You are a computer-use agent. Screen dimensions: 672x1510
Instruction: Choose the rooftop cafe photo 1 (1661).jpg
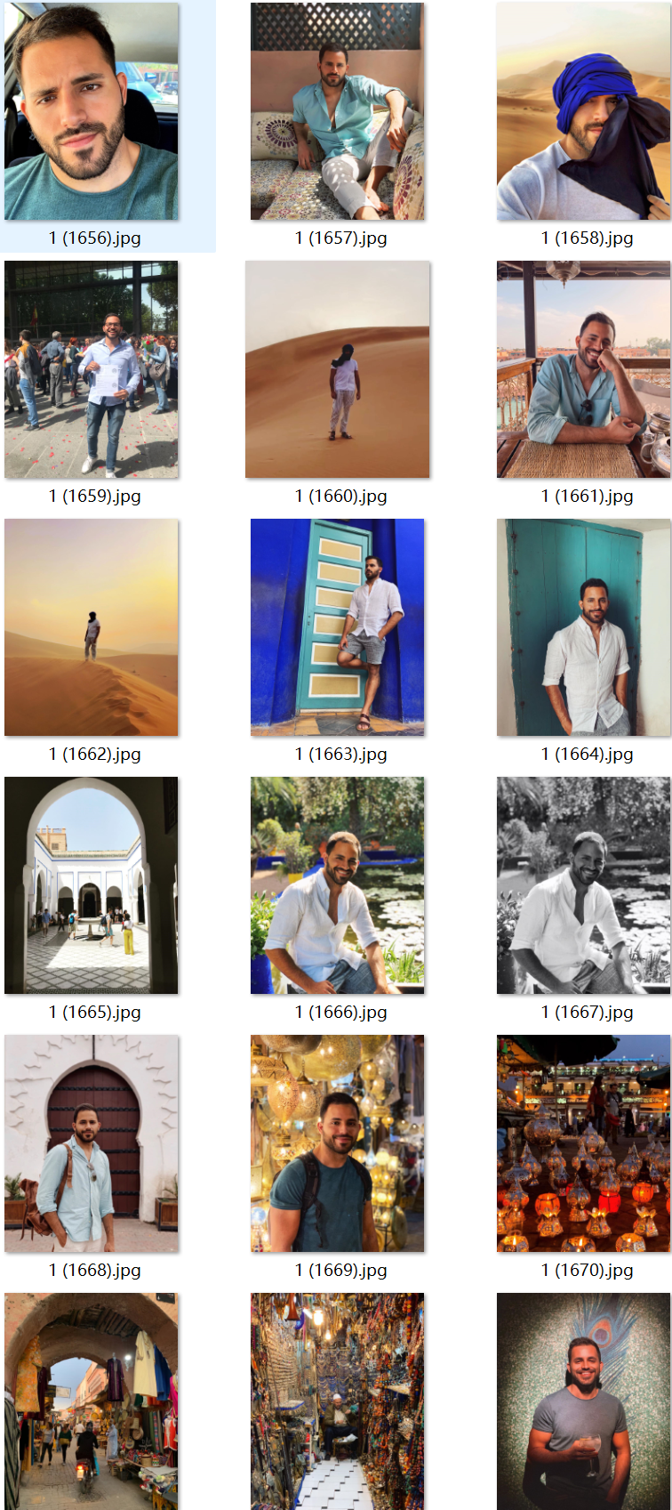[584, 369]
